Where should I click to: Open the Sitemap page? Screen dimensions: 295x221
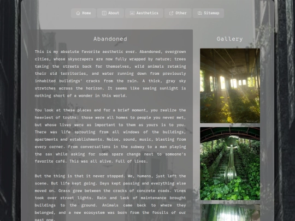point(208,13)
